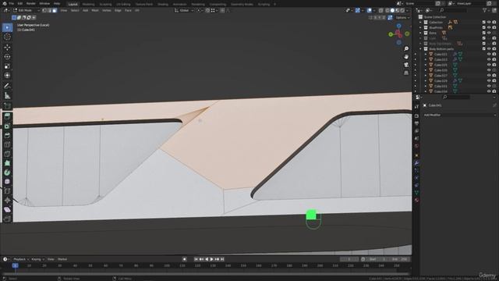The width and height of the screenshot is (499, 281).
Task: Open the Vertex menu
Action: click(106, 10)
